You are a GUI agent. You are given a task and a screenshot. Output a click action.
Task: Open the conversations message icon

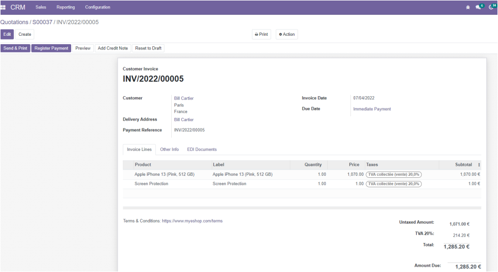point(479,7)
